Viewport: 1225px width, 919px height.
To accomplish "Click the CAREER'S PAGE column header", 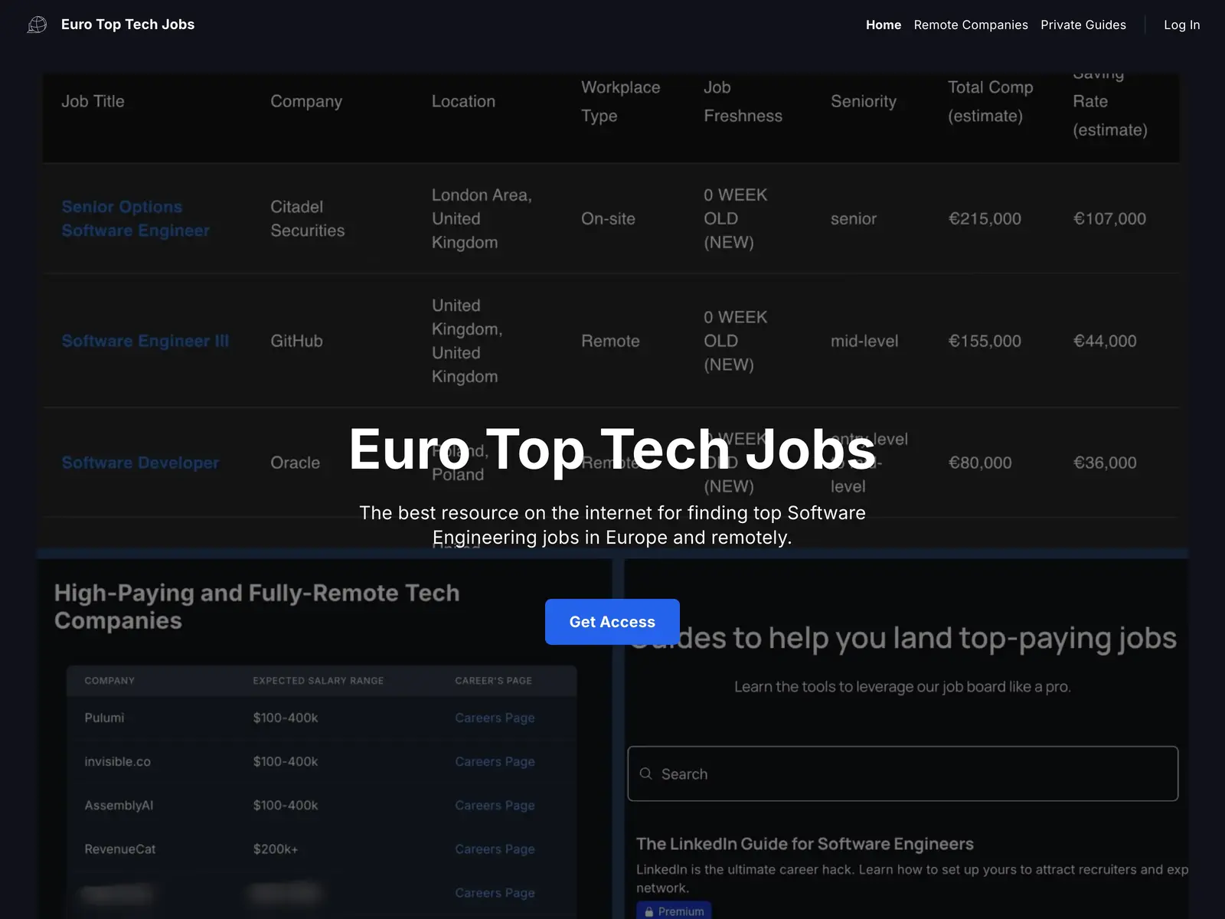I will point(493,680).
